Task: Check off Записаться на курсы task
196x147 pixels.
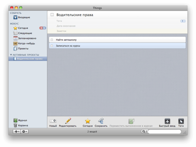Action: [x=52, y=46]
